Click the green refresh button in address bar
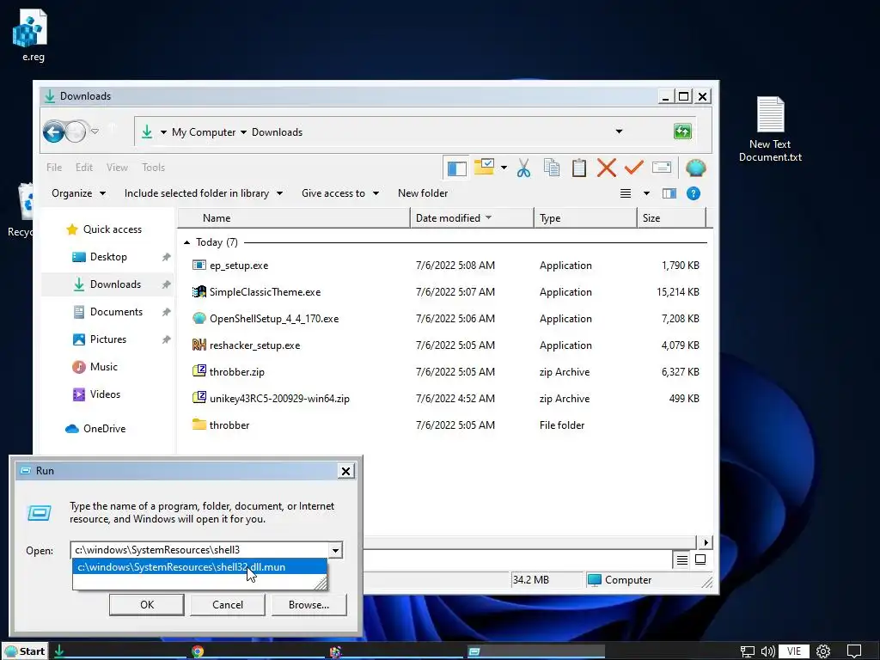This screenshot has width=880, height=660. pos(682,131)
